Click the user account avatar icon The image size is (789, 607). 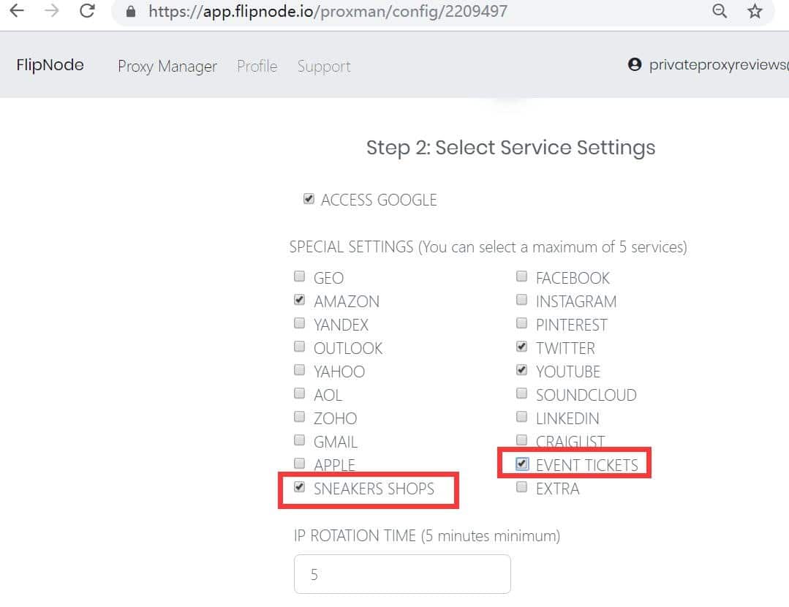(635, 64)
